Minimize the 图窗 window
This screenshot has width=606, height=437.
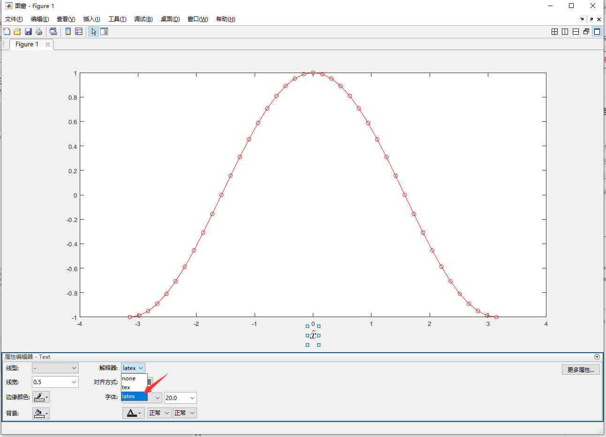click(550, 6)
